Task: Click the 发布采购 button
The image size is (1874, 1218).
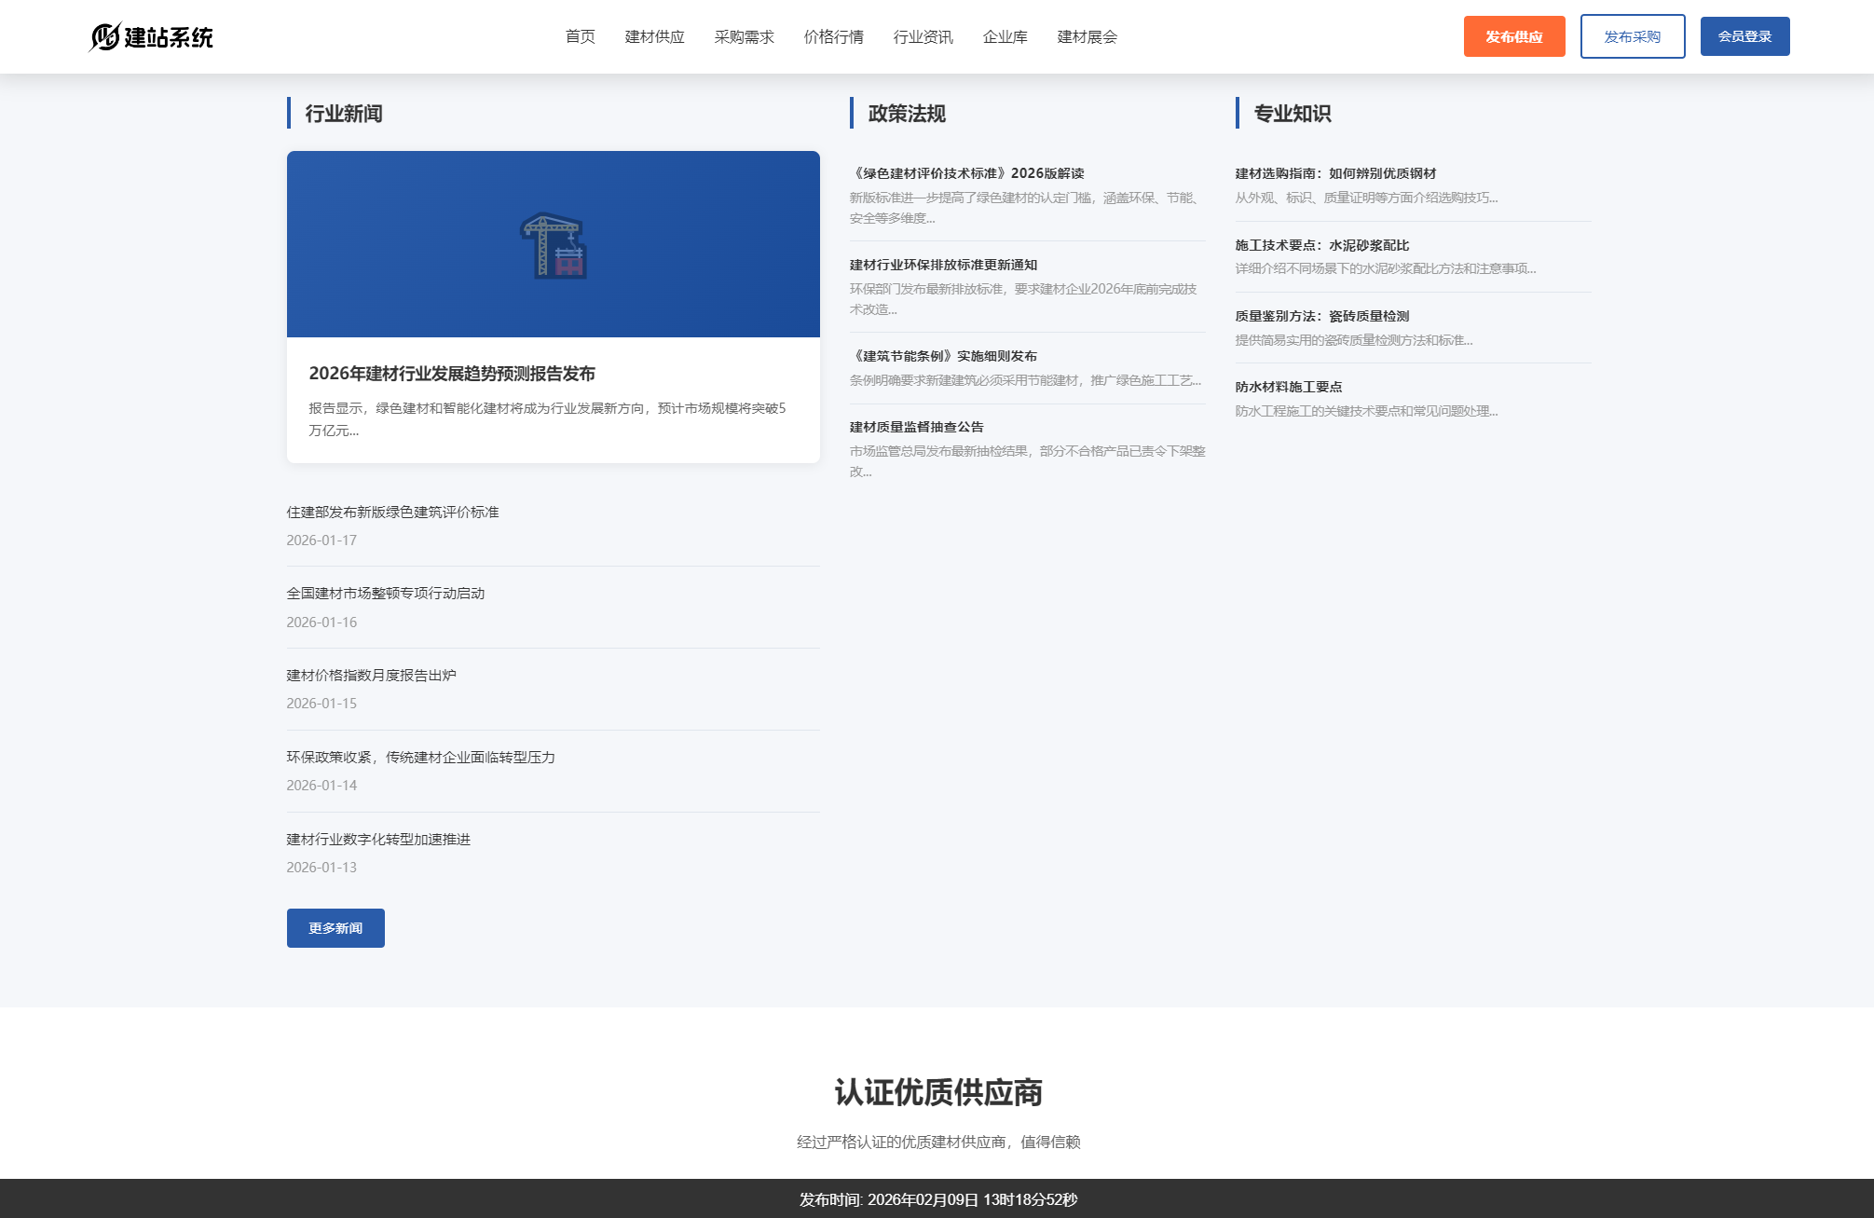Action: click(1632, 35)
